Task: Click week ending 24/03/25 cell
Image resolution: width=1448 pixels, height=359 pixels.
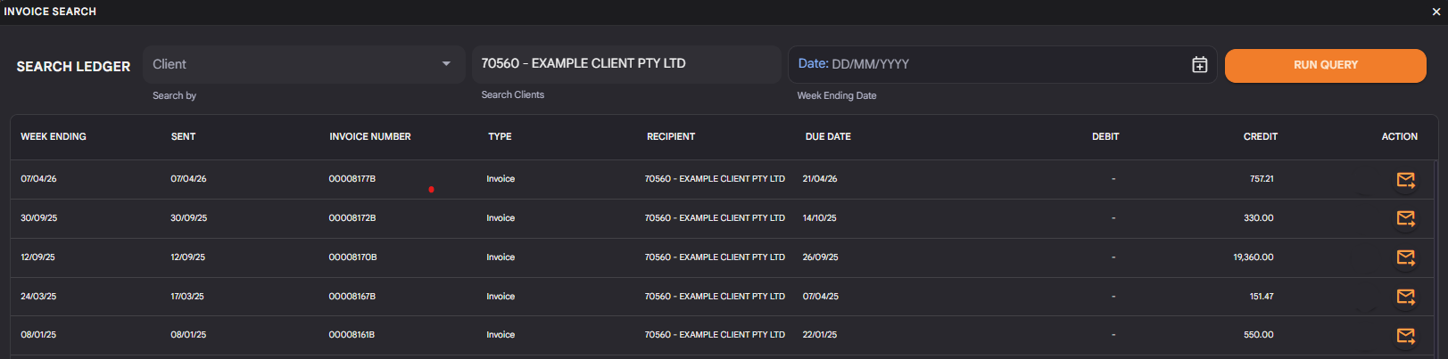Action: (38, 297)
